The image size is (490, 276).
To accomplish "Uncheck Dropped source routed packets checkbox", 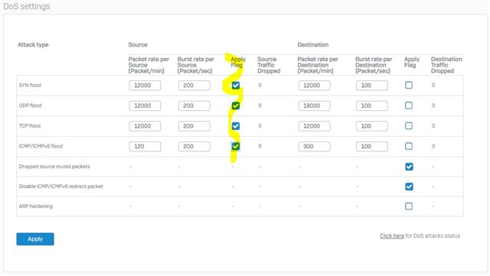I will (x=409, y=167).
